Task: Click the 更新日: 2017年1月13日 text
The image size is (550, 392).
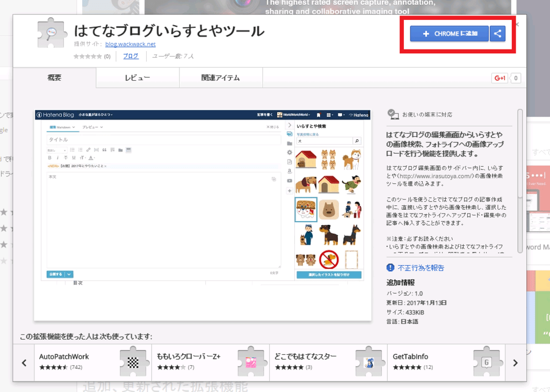Action: [x=416, y=303]
